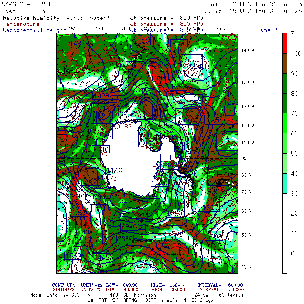
Task: Click the blue 'HIGH= 1620.0' value
Action: coord(167,285)
